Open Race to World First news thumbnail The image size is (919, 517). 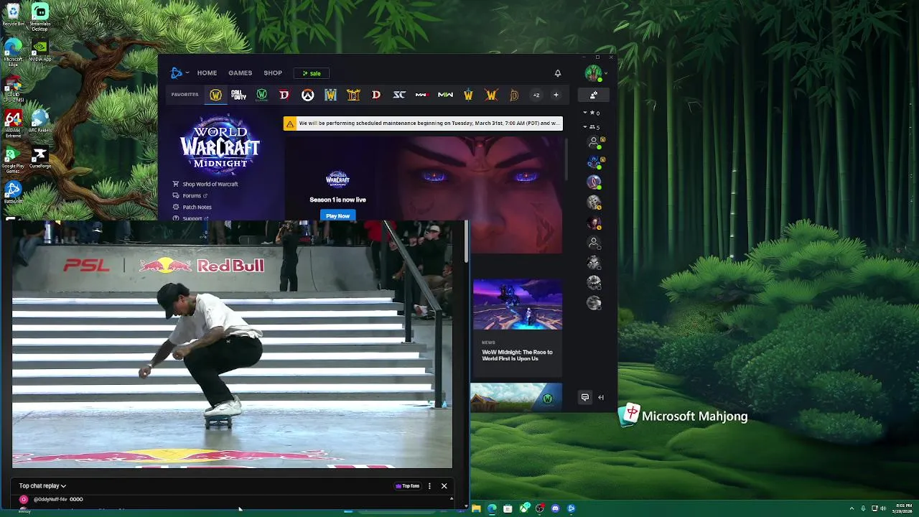[517, 304]
